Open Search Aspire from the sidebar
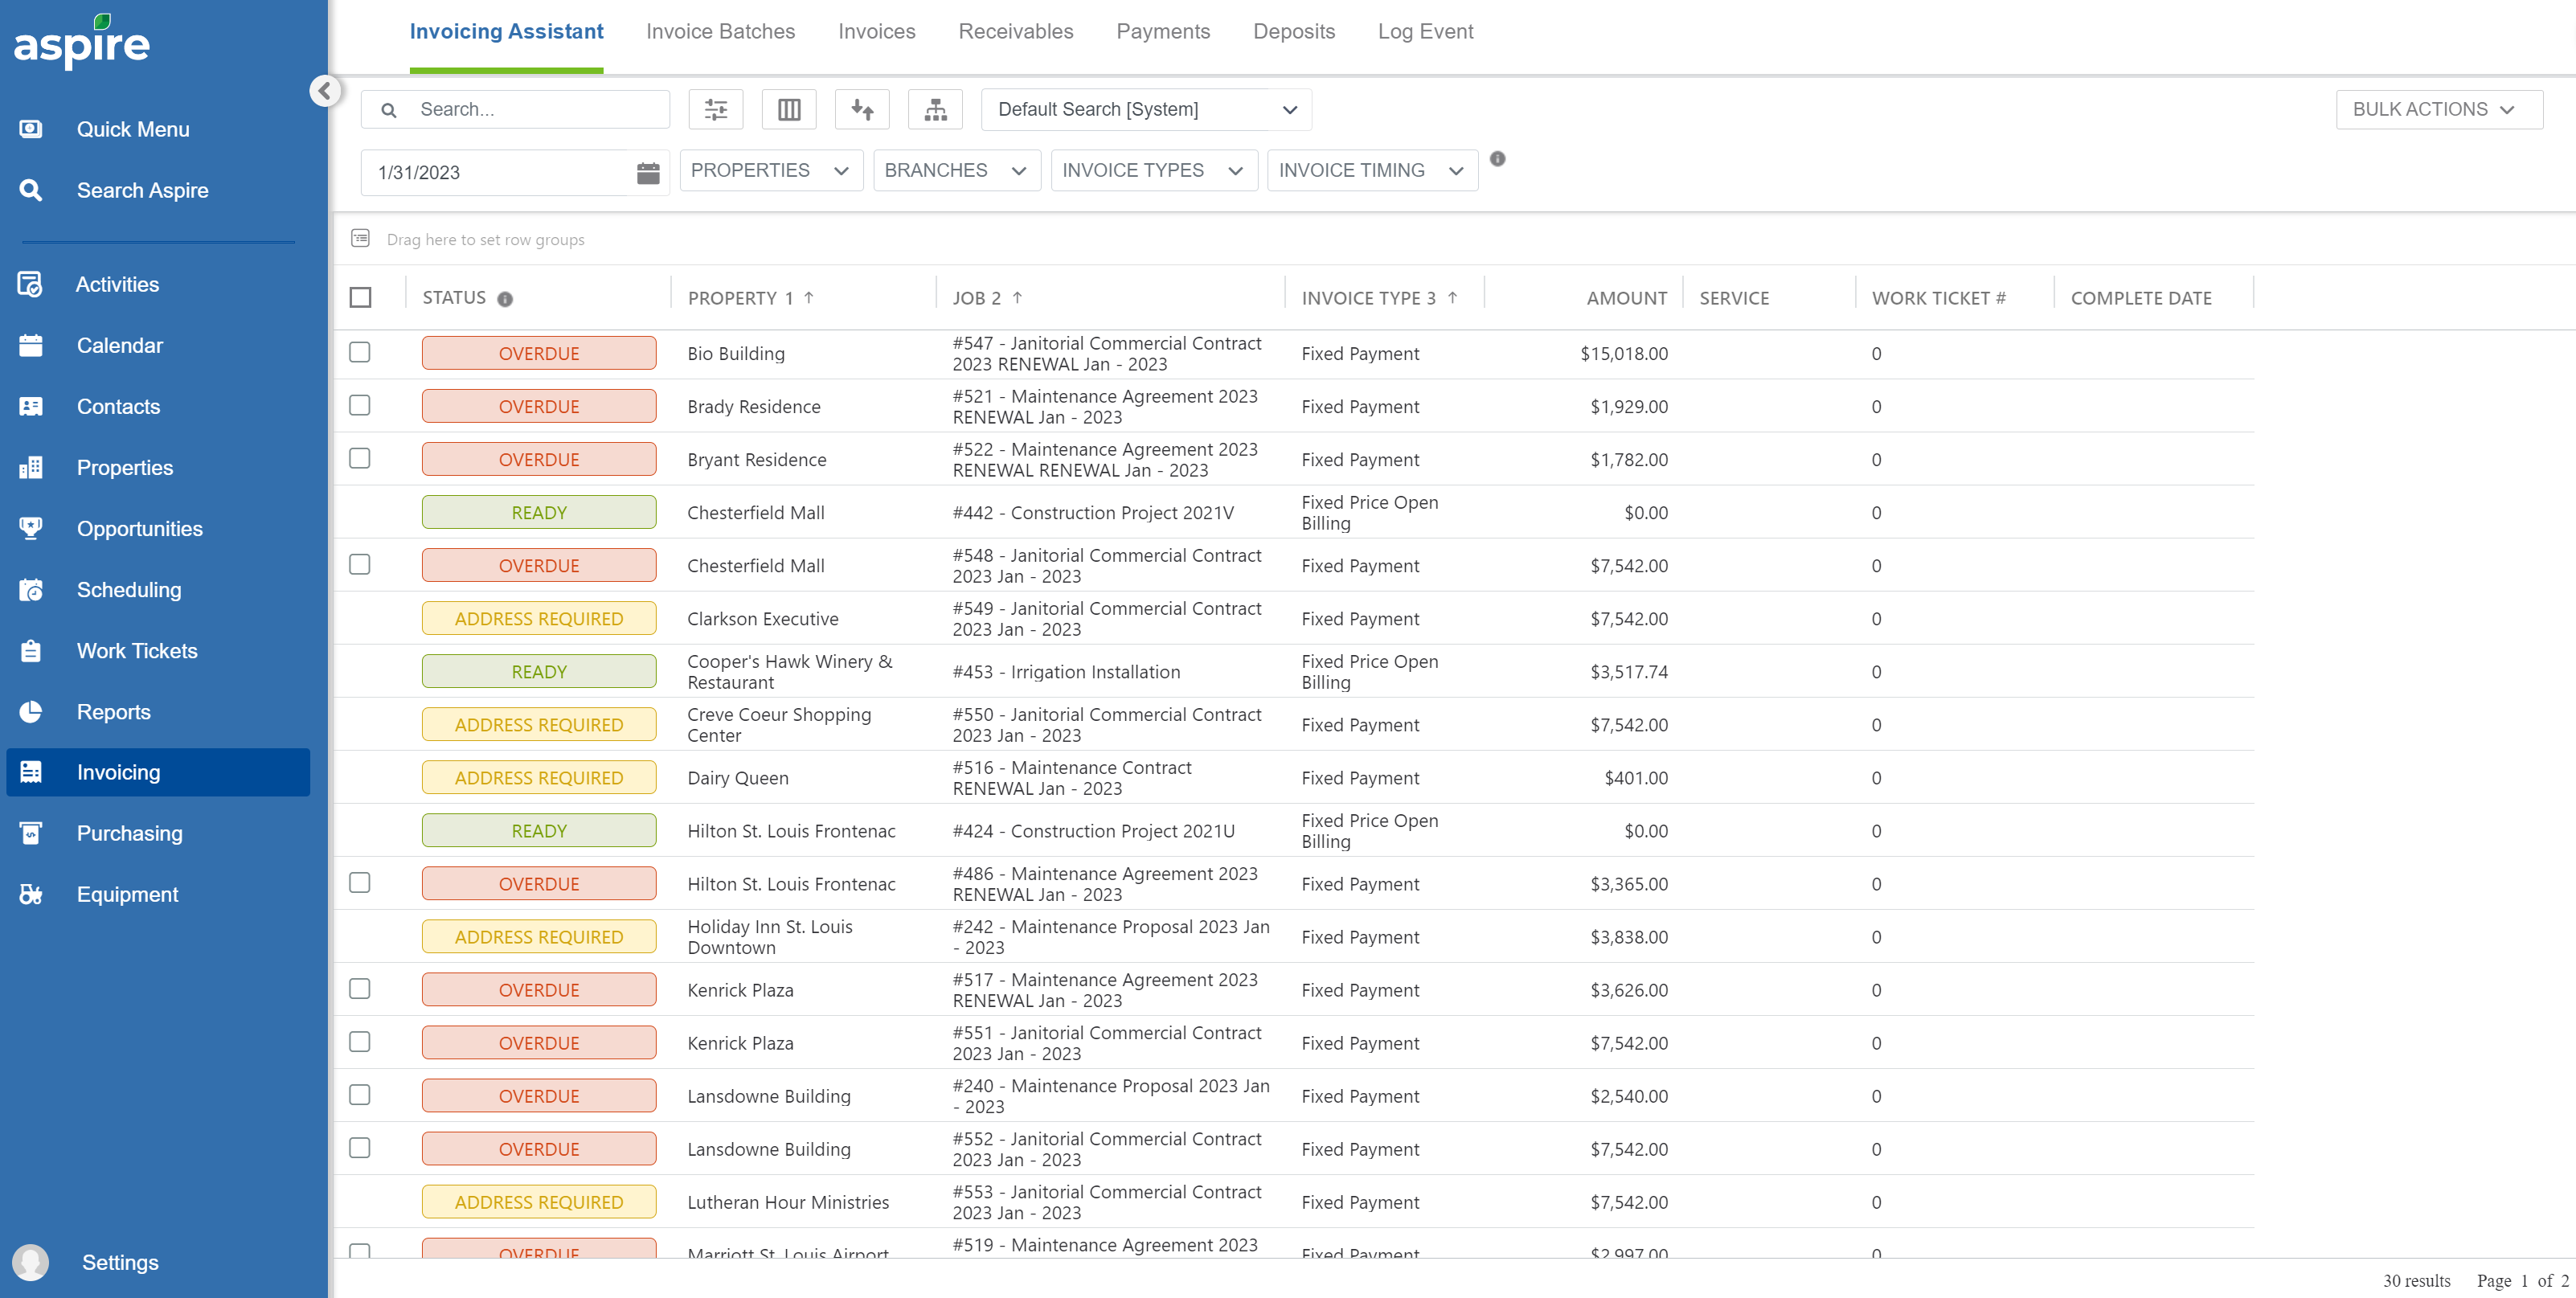Image resolution: width=2576 pixels, height=1298 pixels. 142,190
